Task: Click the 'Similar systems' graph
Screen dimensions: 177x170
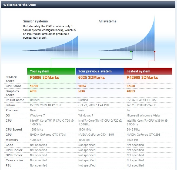Action: 50,43
